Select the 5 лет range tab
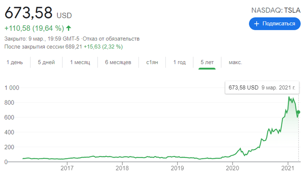Image resolution: width=305 pixels, height=172 pixels. (x=207, y=62)
